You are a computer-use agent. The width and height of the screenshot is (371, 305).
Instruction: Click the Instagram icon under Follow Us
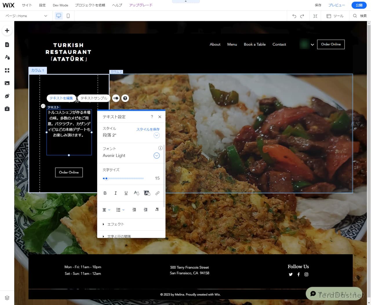(306, 274)
